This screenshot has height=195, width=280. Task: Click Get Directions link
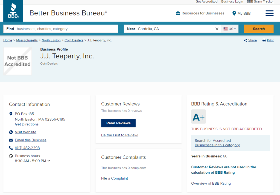coord(27,124)
